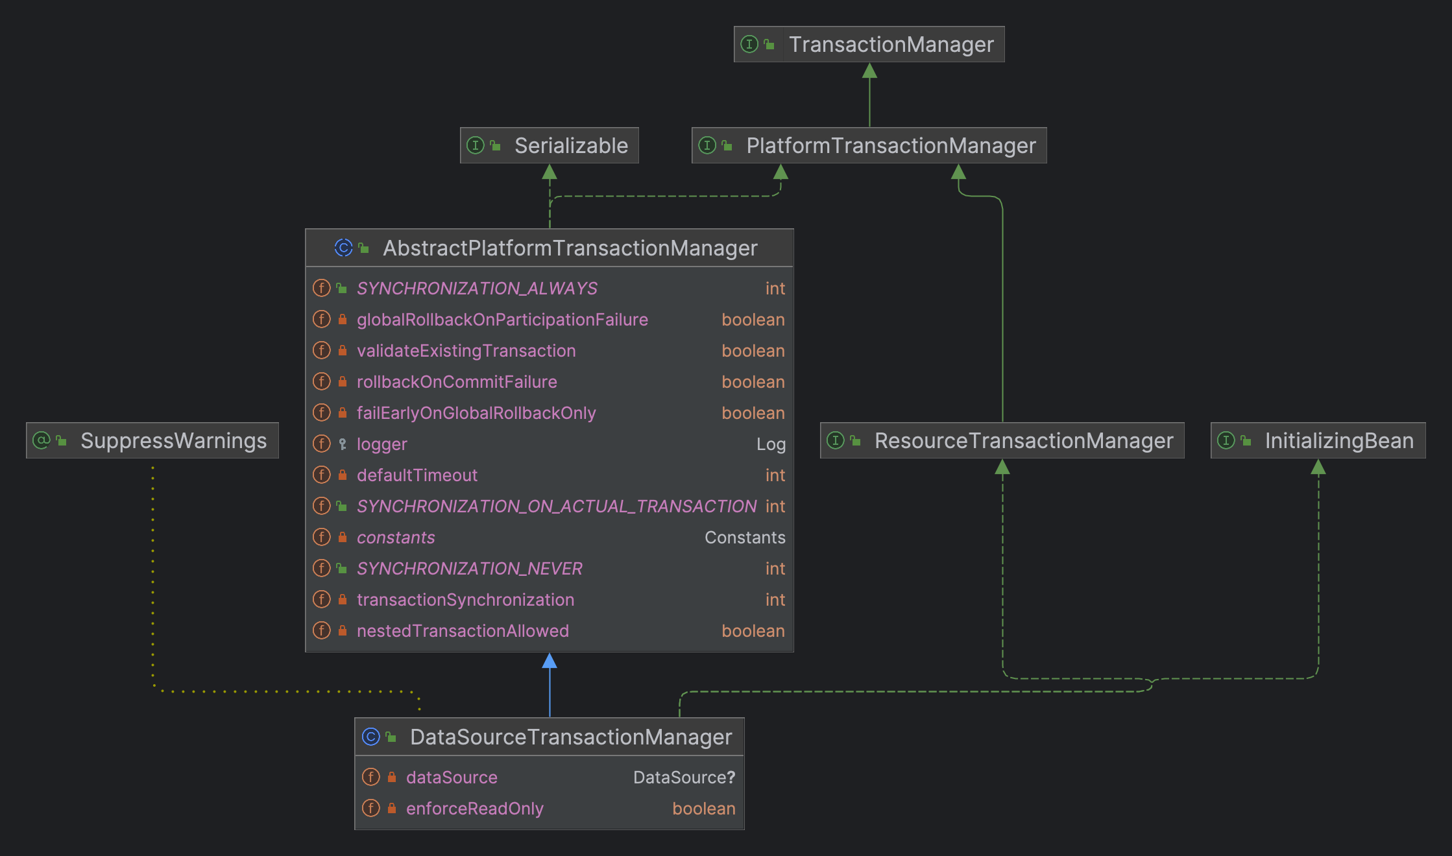The image size is (1452, 856).
Task: Click the field icon for validateExistingTransaction
Action: tap(322, 350)
